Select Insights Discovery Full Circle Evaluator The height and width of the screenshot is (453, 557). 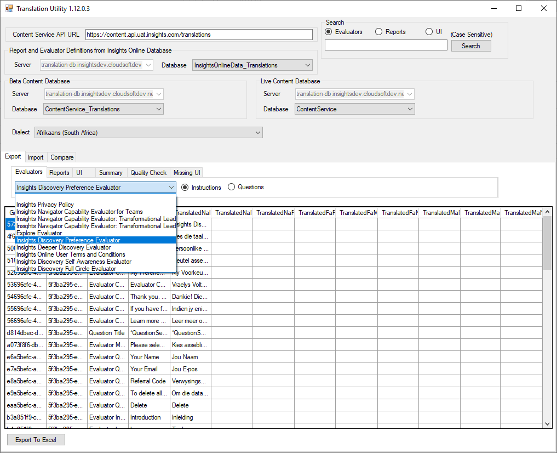click(x=95, y=269)
